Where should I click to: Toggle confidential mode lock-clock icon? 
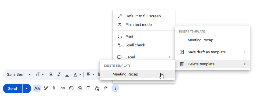(x=97, y=89)
